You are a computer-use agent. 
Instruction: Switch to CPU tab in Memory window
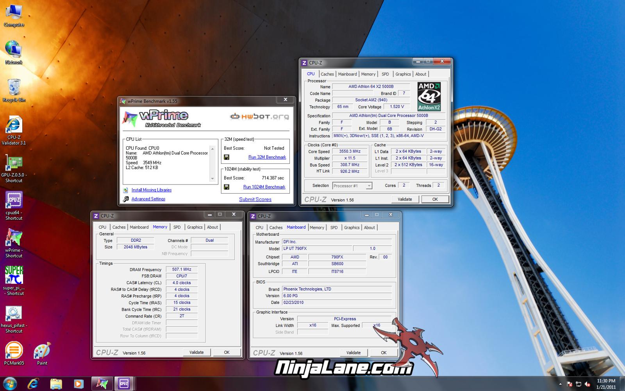(x=102, y=227)
